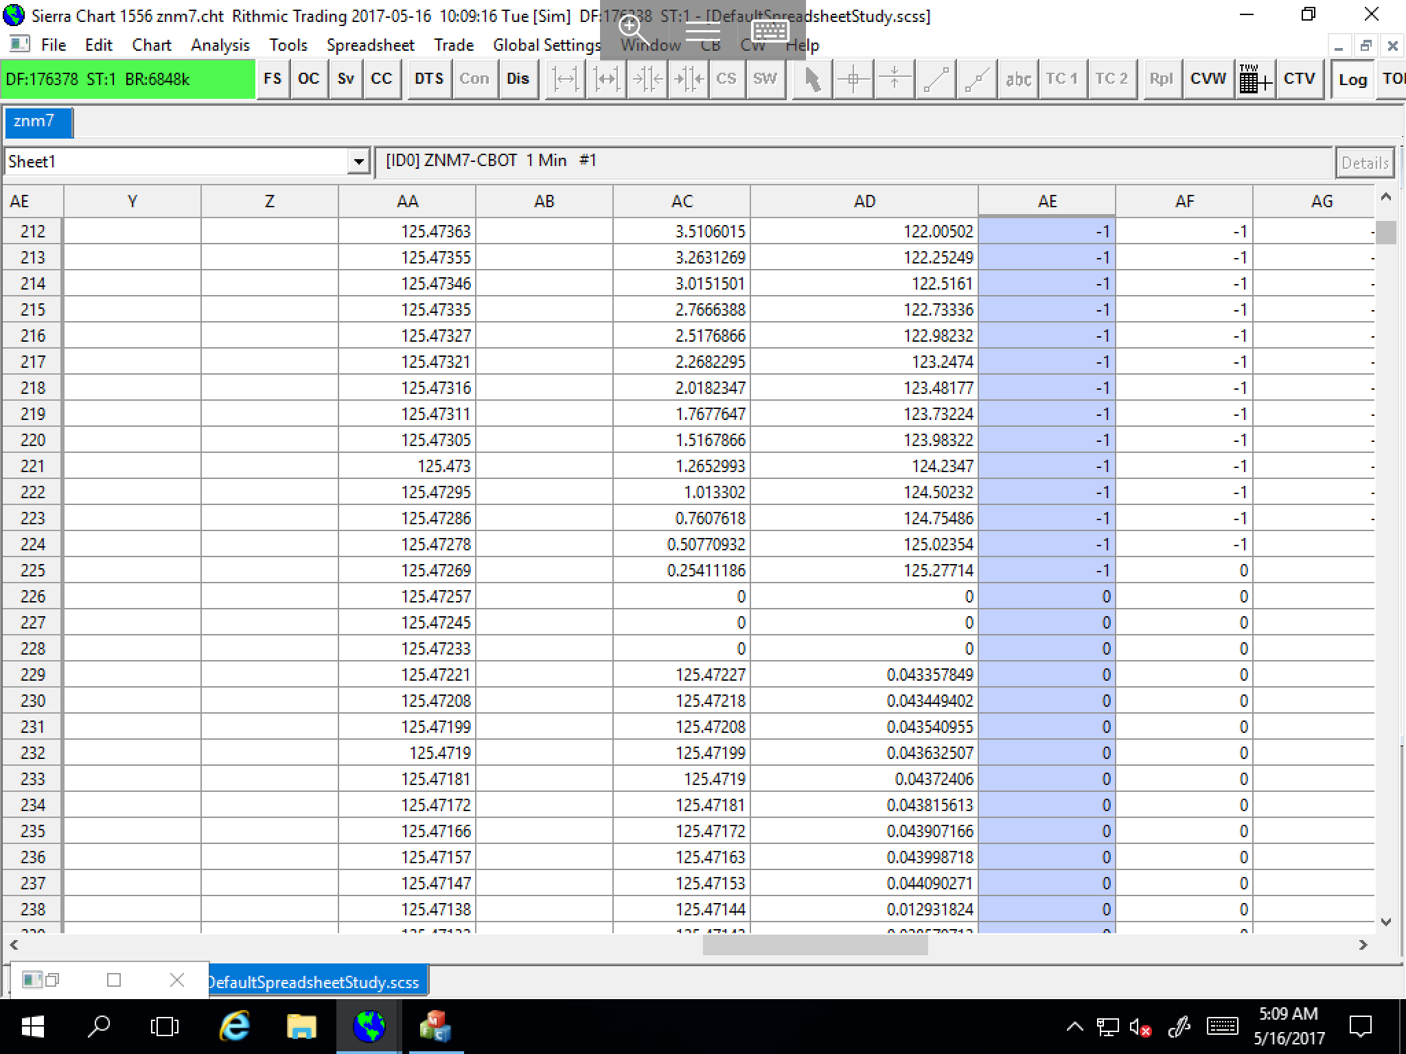This screenshot has width=1406, height=1054.
Task: Select the AD column header
Action: [x=864, y=201]
